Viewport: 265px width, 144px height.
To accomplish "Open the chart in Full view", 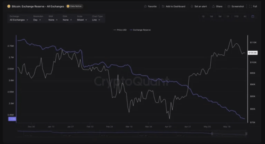I will [253, 6].
